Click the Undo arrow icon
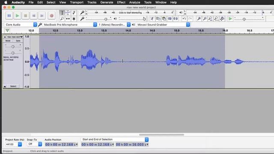The width and height of the screenshot is (274, 154). 184,19
